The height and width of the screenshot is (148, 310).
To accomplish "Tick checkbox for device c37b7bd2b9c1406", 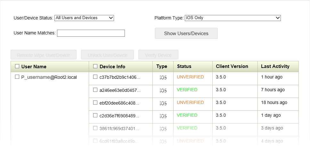I will (95, 77).
